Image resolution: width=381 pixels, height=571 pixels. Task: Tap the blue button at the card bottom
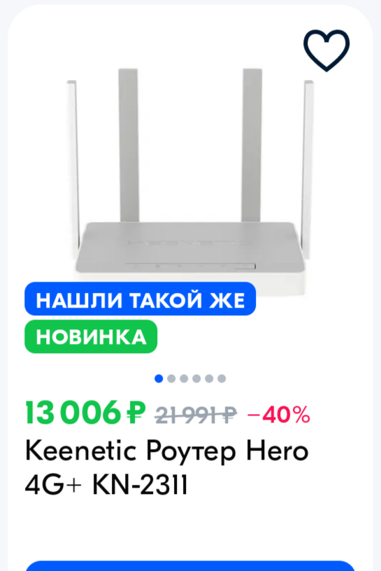190,566
